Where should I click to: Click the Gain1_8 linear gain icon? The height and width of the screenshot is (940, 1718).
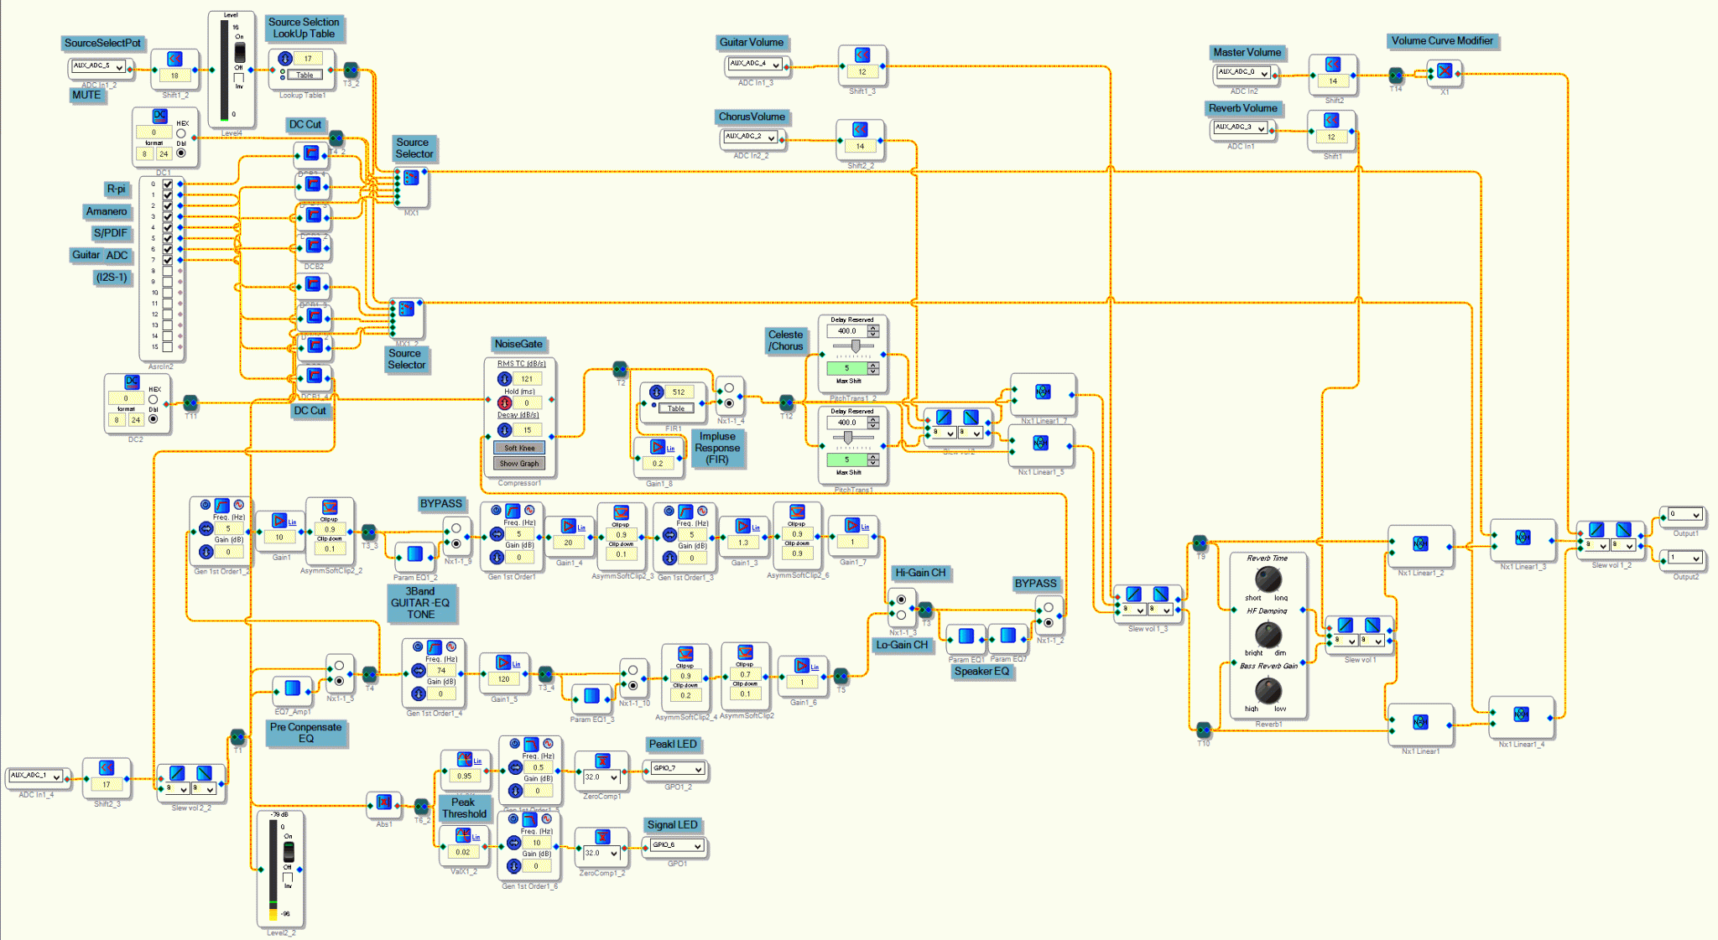coord(658,448)
